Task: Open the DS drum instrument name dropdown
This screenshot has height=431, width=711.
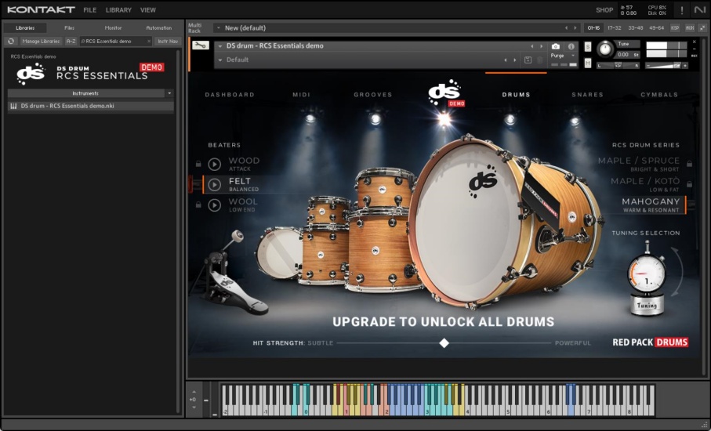Action: pos(220,46)
